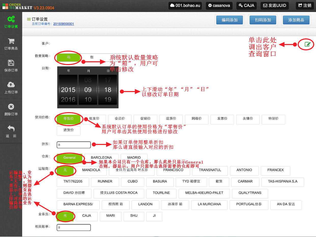This screenshot has width=316, height=237.
Task: Click the 001.bohao.eu server button
Action: pyautogui.click(x=185, y=6)
